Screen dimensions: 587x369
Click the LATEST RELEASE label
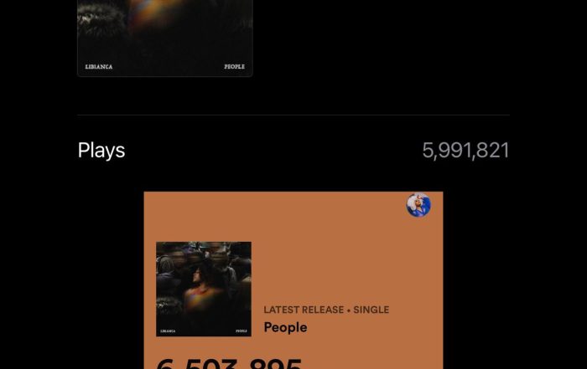point(304,310)
